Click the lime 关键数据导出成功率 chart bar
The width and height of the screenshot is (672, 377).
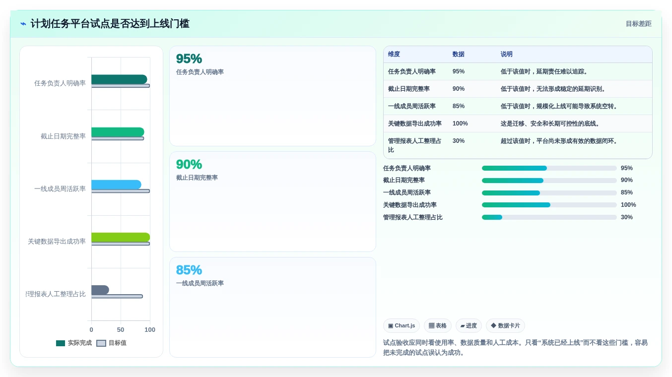click(121, 238)
